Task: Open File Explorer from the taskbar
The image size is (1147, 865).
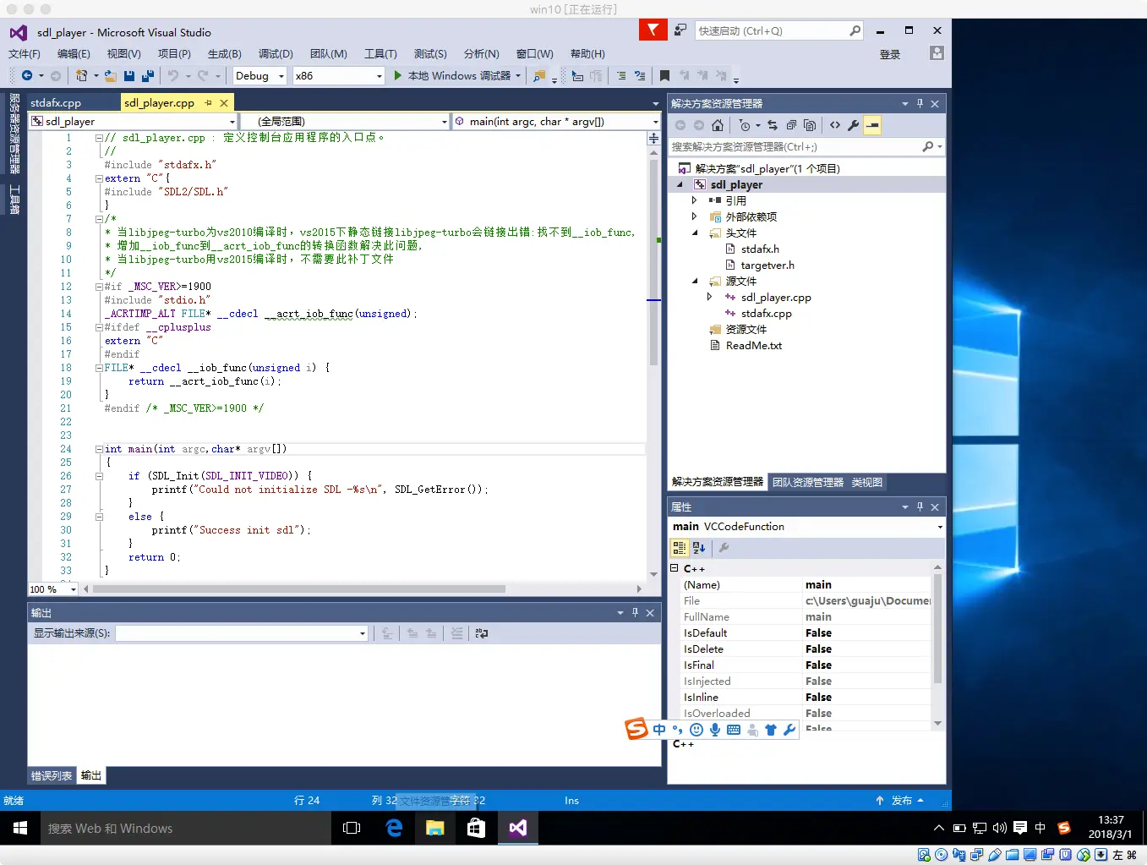Action: (x=435, y=829)
